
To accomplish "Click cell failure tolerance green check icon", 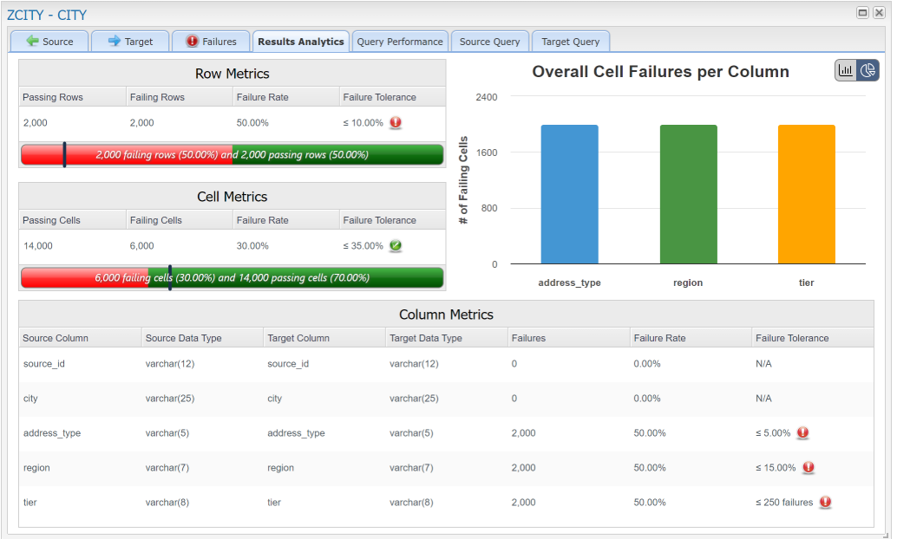I will (x=396, y=245).
